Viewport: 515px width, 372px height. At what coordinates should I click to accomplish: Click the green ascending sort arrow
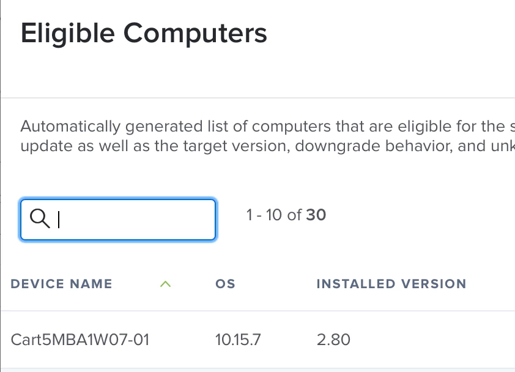[166, 284]
